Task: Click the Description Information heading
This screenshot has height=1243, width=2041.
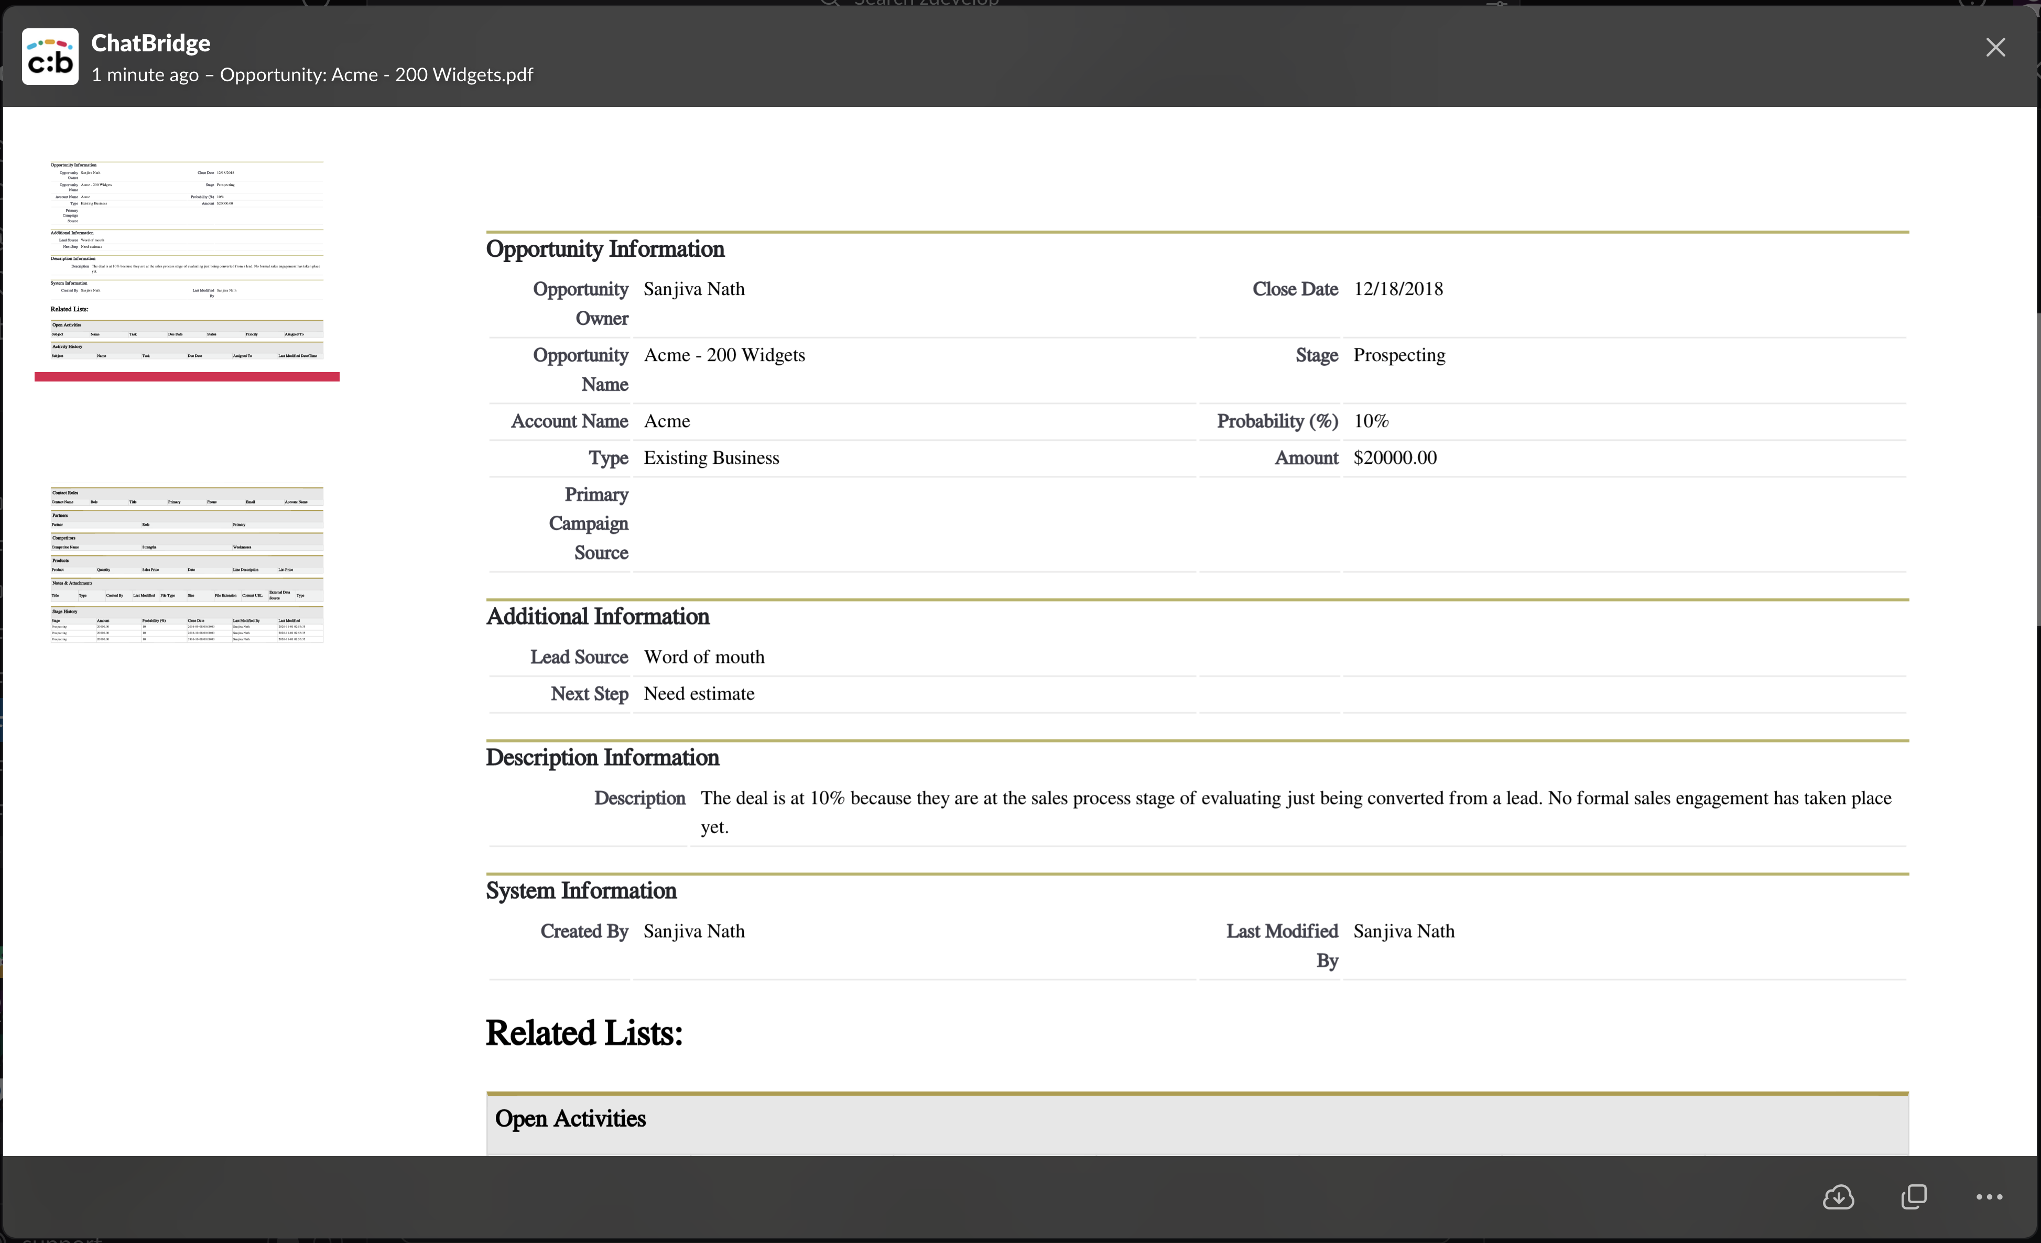Action: point(602,758)
